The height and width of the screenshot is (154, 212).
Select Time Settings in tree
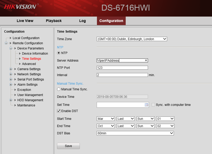[x=32, y=58]
